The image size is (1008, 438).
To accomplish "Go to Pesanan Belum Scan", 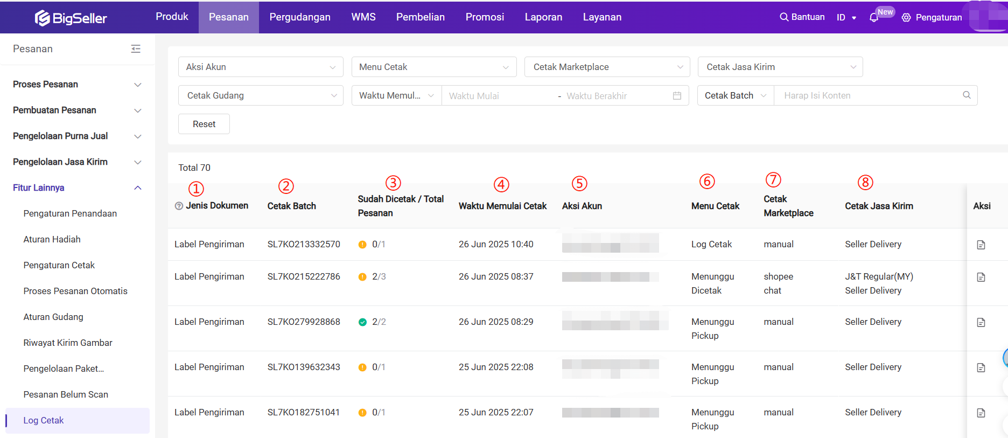I will [66, 395].
